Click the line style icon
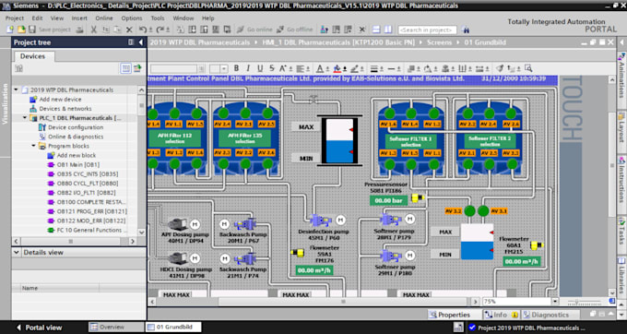This screenshot has width=627, height=334. (x=391, y=68)
